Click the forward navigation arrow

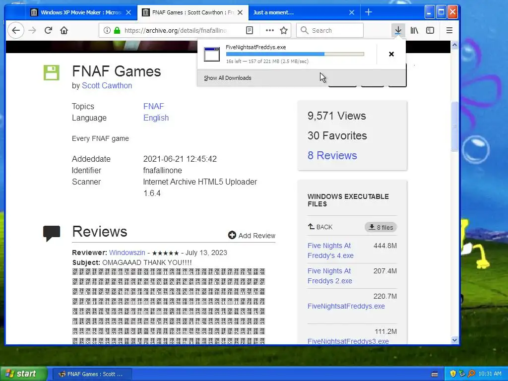32,30
